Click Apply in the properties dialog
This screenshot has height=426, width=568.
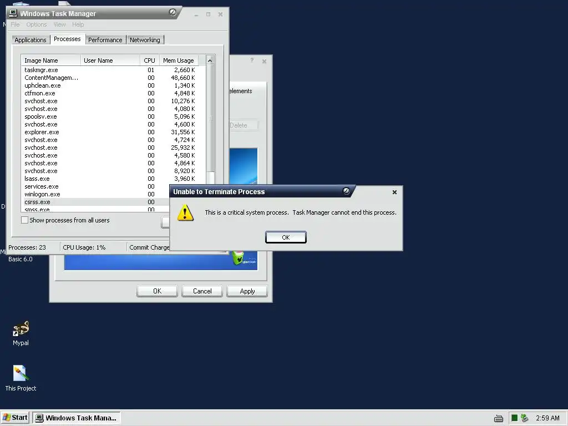[x=247, y=291]
